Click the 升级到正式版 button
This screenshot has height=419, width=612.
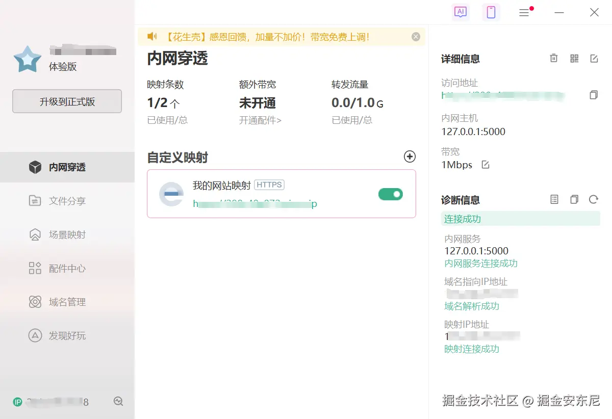67,101
